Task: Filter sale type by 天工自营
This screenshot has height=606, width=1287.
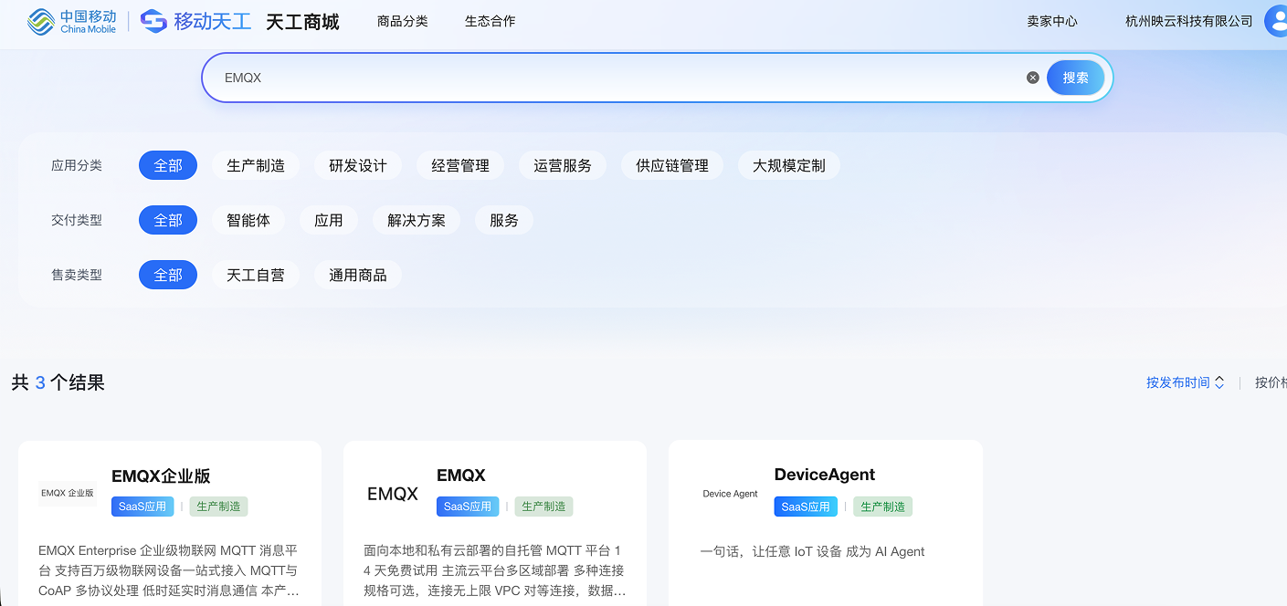Action: coord(256,275)
